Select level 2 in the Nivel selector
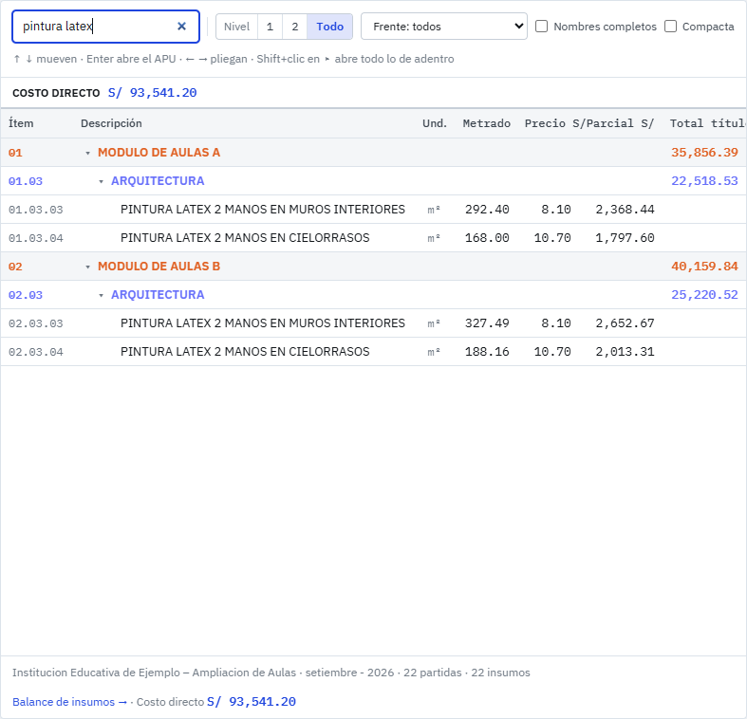 pos(295,27)
